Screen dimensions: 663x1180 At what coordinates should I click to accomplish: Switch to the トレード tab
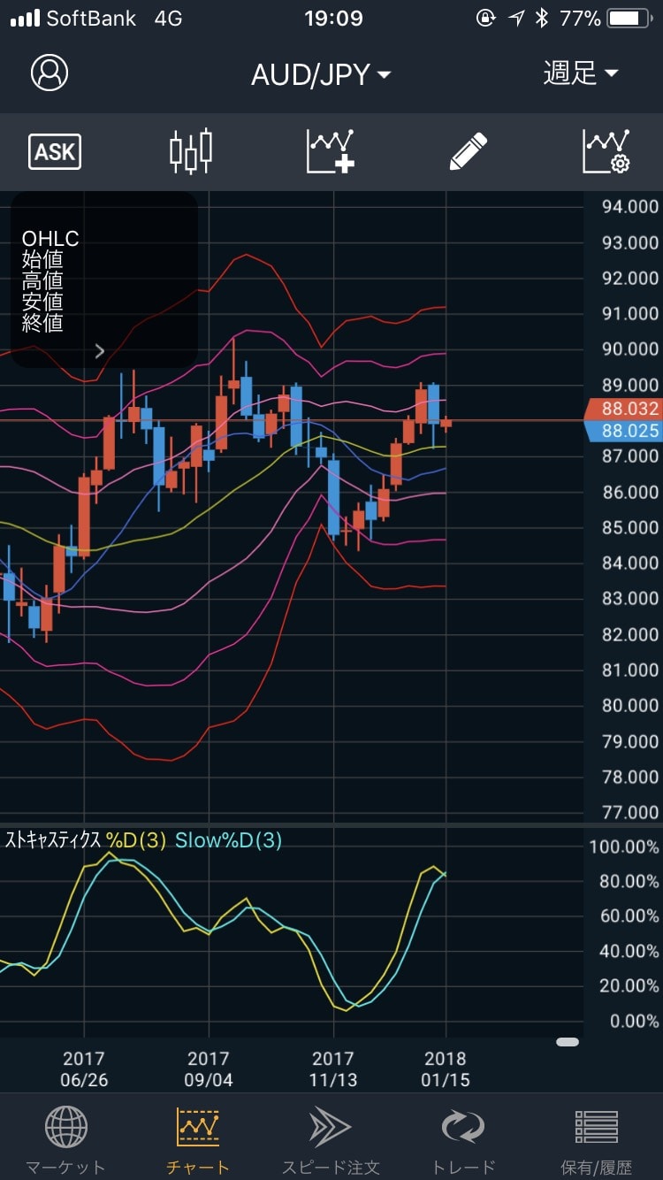coord(463,1141)
